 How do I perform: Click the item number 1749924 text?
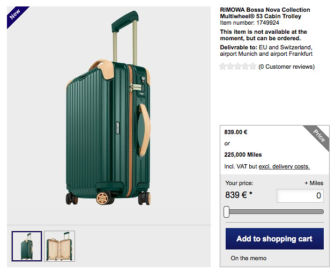pos(249,23)
